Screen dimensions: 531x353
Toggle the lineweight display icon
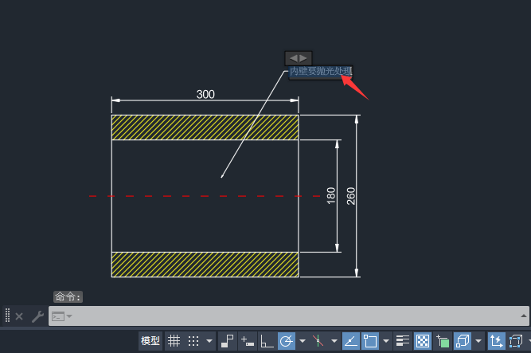coord(403,341)
